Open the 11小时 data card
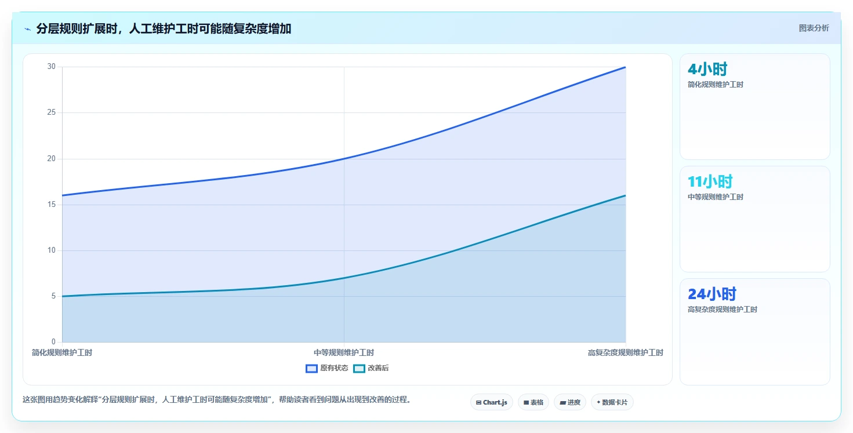 point(754,219)
